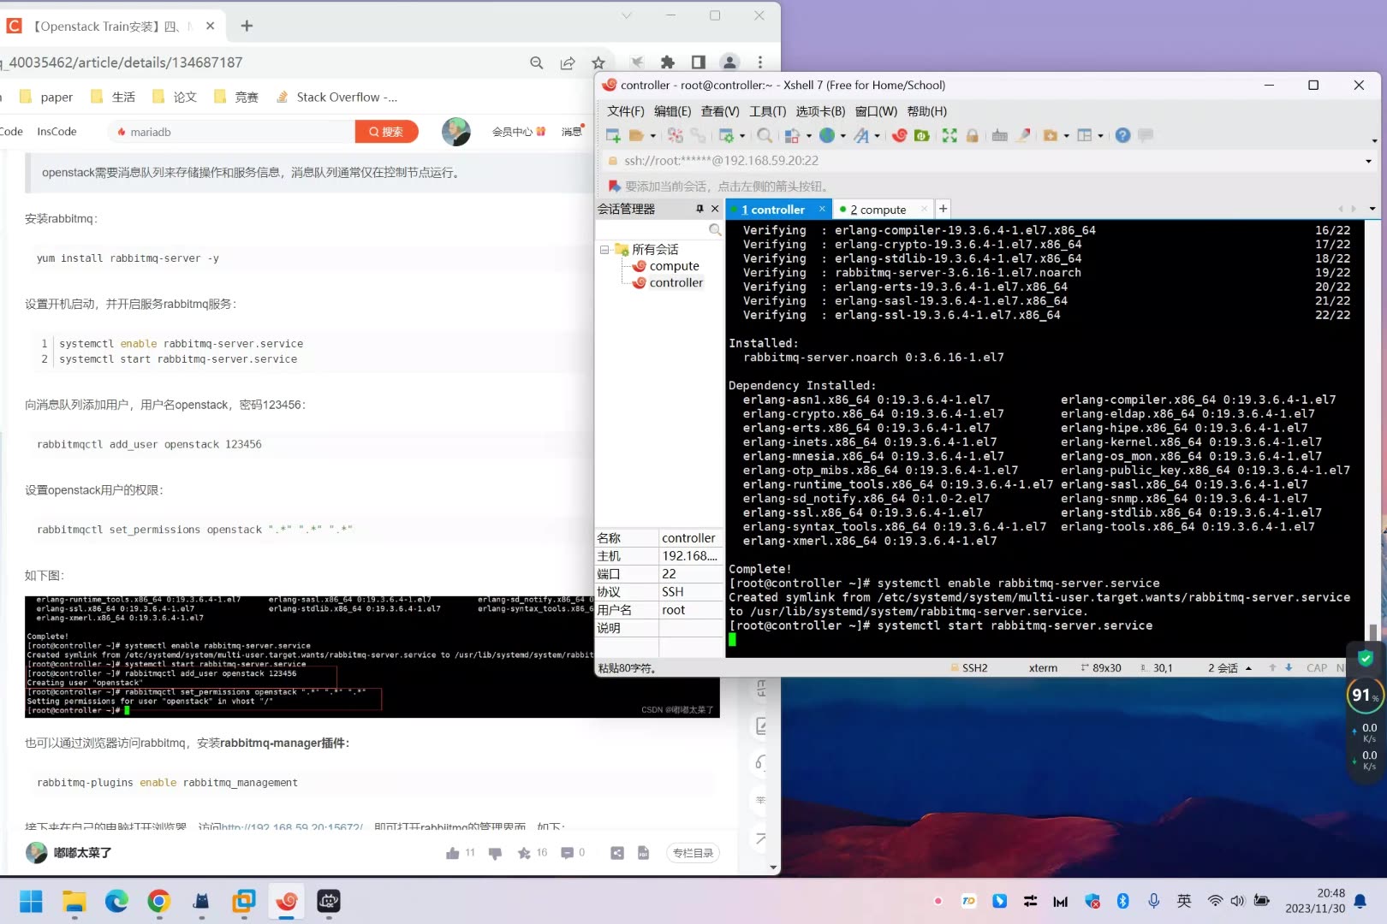Open the font settings icon
The width and height of the screenshot is (1387, 924).
pos(861,135)
